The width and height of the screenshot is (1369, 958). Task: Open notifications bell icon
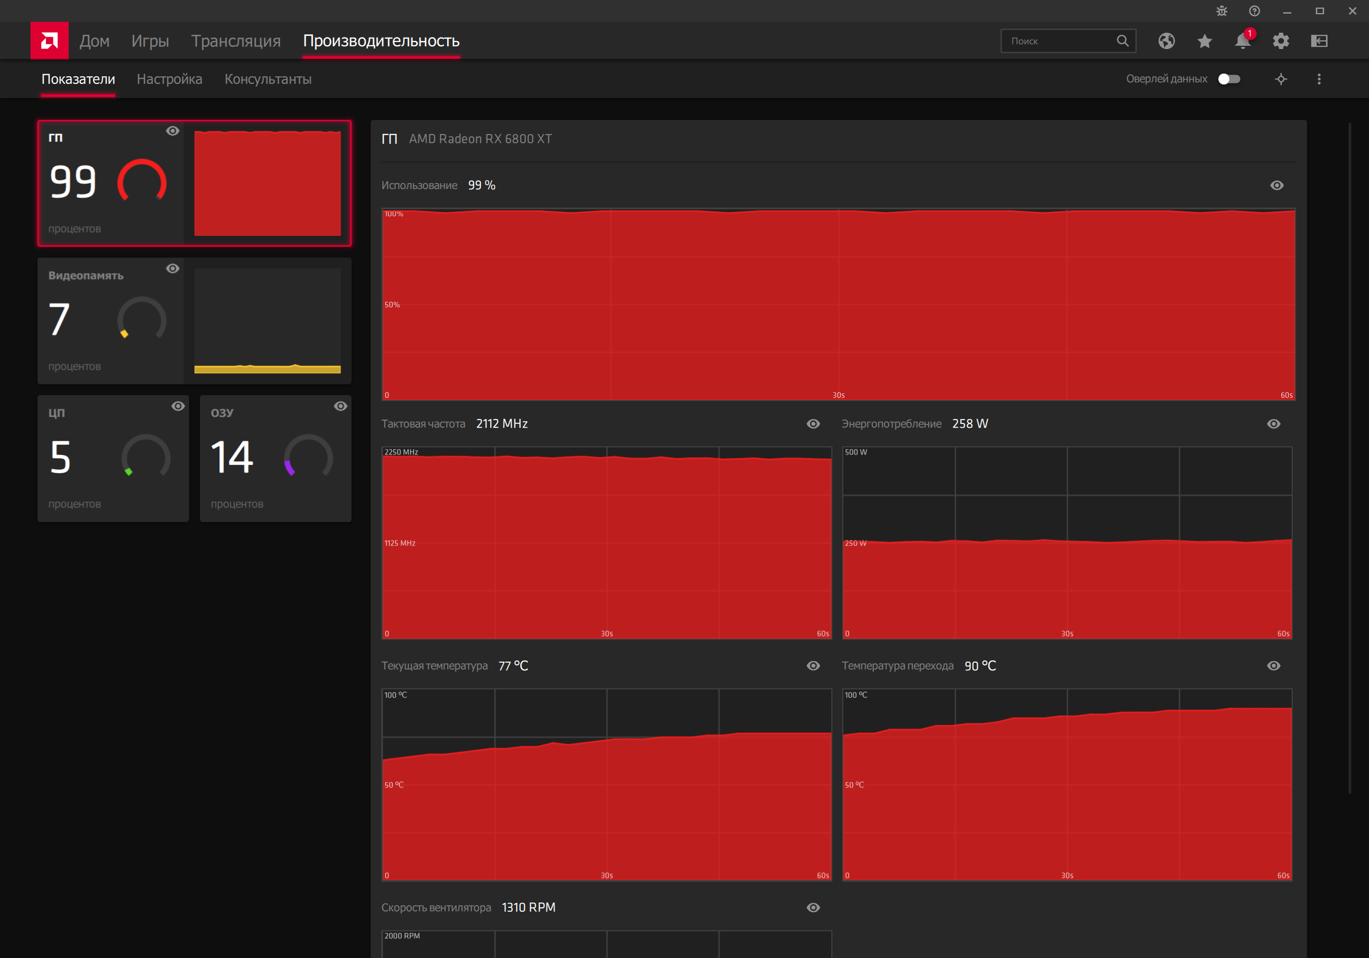point(1243,41)
